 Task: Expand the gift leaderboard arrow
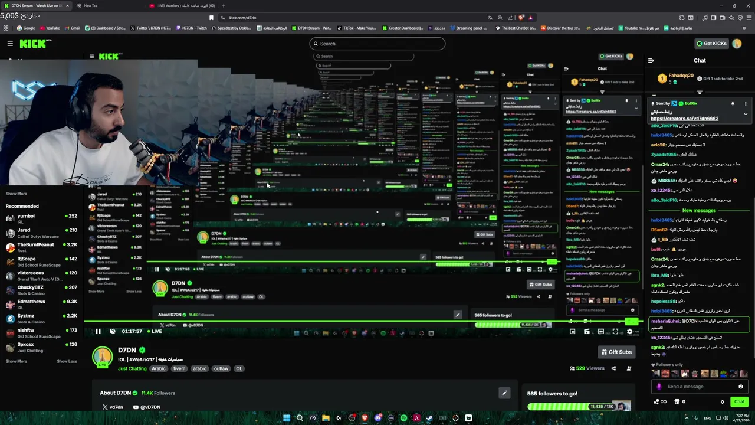[x=700, y=92]
